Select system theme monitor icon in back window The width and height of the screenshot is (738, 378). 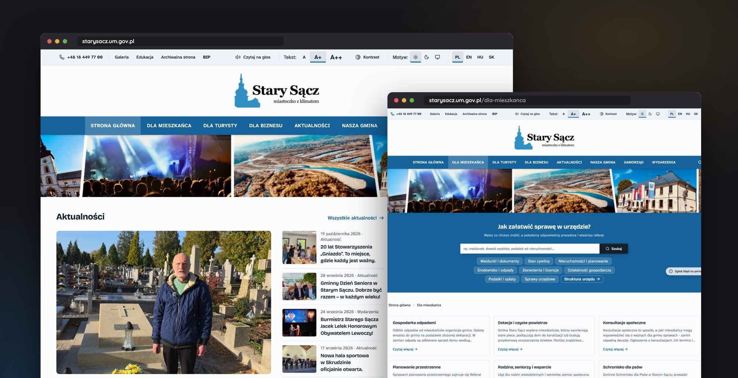(x=437, y=57)
